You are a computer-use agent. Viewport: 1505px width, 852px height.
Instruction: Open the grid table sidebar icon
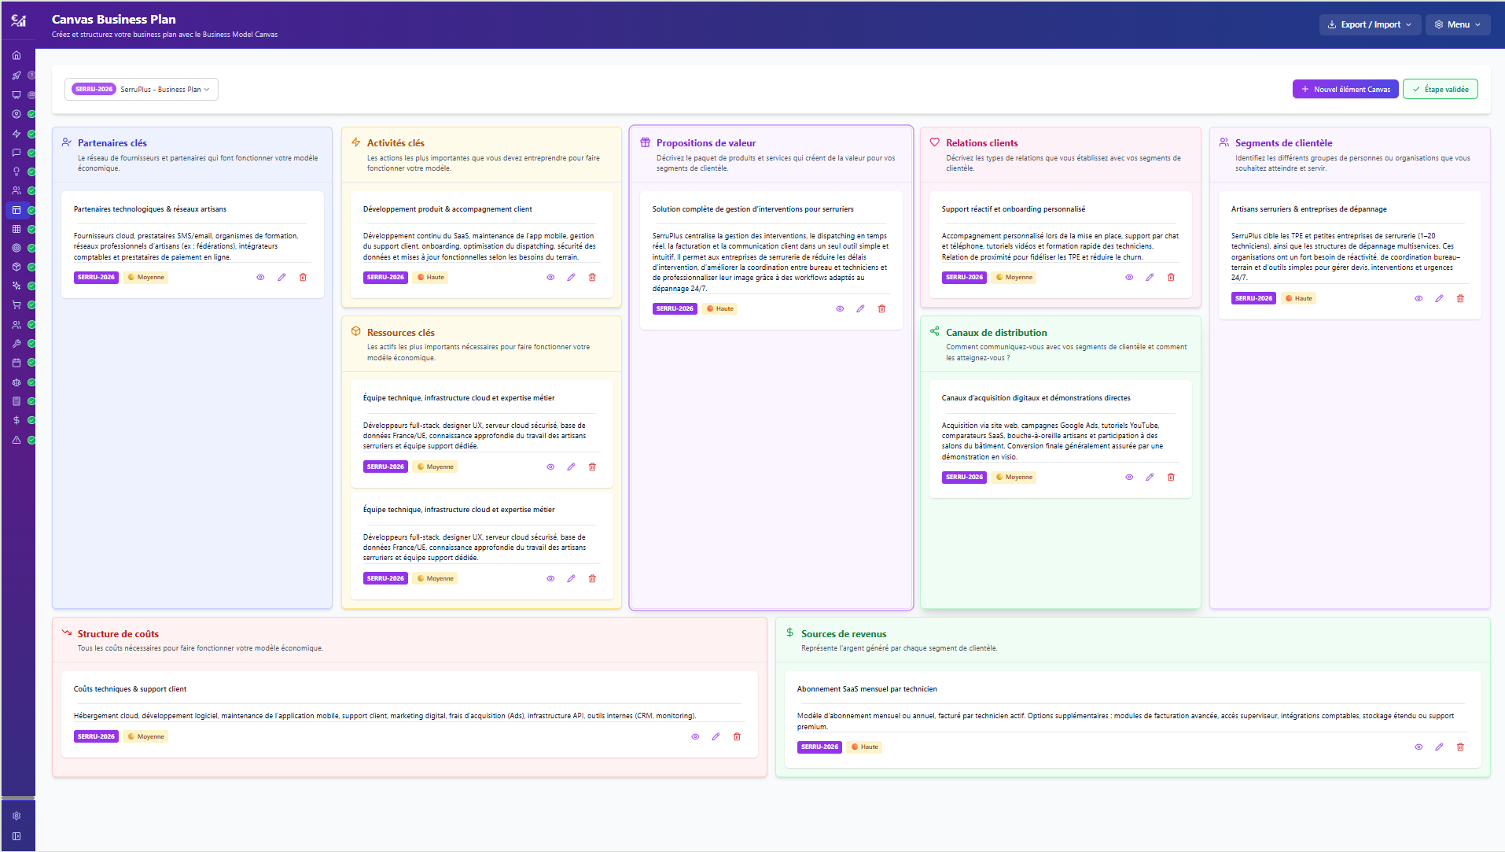17,229
